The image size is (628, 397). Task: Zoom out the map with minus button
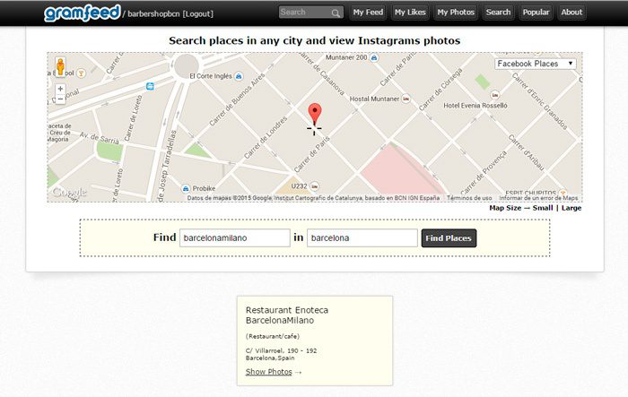coord(60,99)
